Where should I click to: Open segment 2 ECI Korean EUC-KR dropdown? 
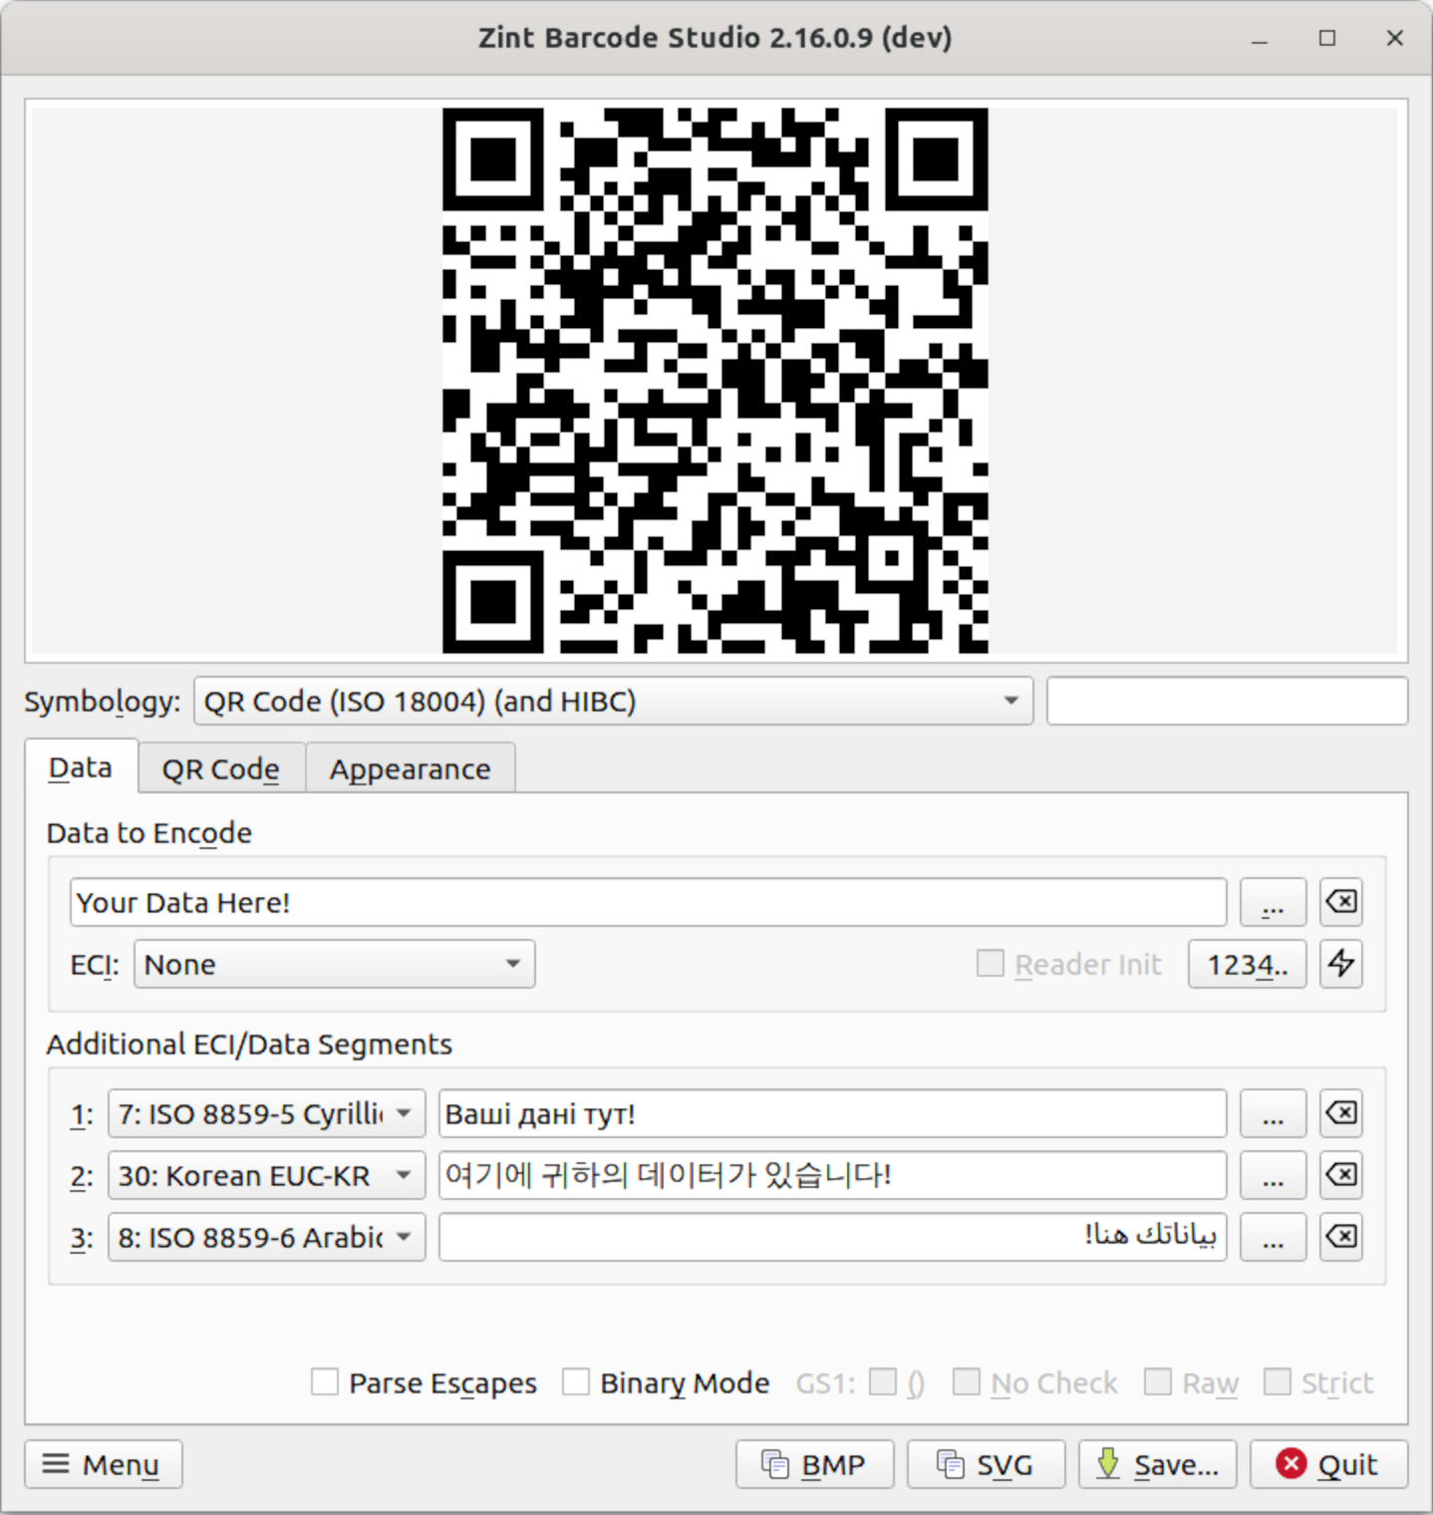point(266,1174)
